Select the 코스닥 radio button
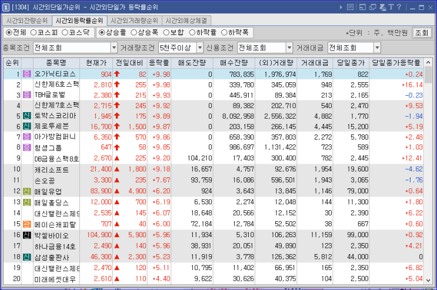The image size is (437, 290). (65, 32)
